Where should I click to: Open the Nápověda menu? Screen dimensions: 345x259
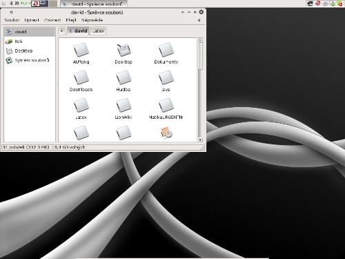point(92,20)
